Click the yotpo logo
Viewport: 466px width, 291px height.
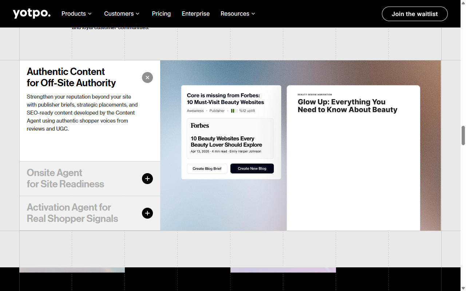32,14
